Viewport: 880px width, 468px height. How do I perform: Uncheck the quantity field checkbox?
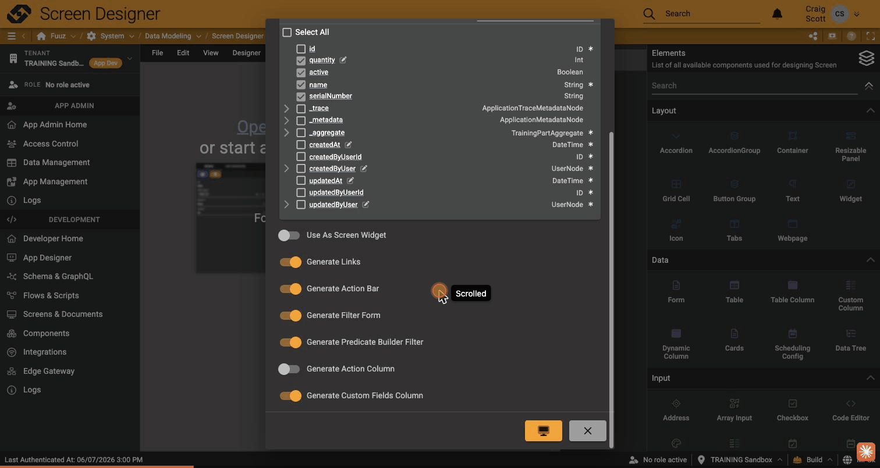pos(301,60)
